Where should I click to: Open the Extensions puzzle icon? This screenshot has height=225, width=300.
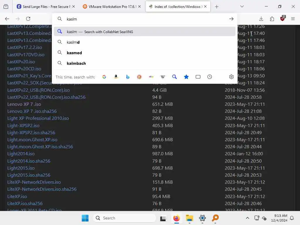[272, 19]
